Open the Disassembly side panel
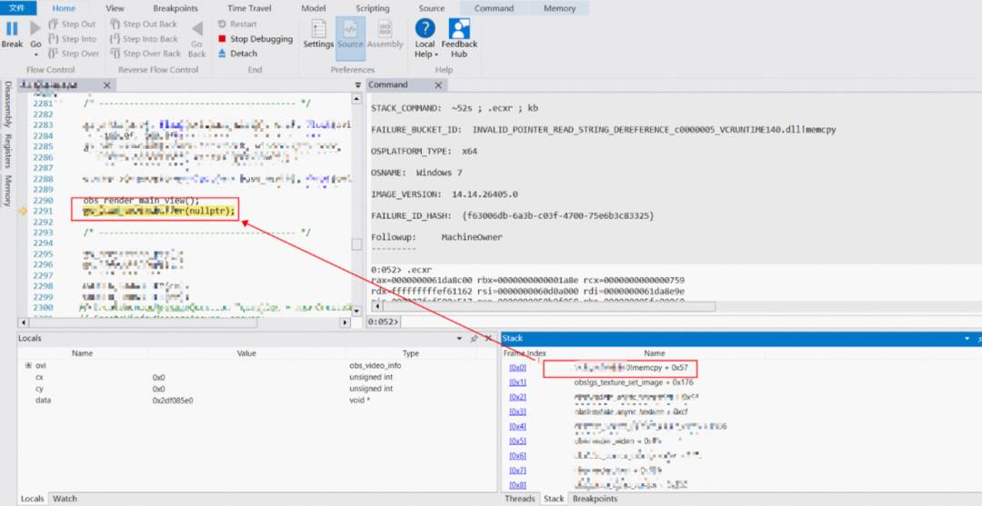This screenshot has height=506, width=982. 8,105
